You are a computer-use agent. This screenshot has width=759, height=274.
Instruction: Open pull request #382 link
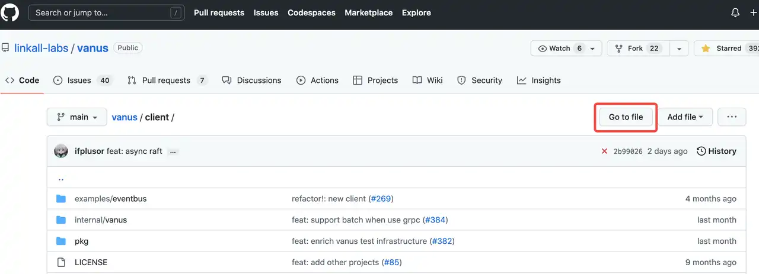point(442,241)
